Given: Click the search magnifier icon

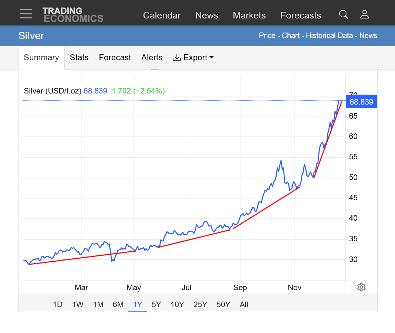Looking at the screenshot, I should pyautogui.click(x=344, y=15).
